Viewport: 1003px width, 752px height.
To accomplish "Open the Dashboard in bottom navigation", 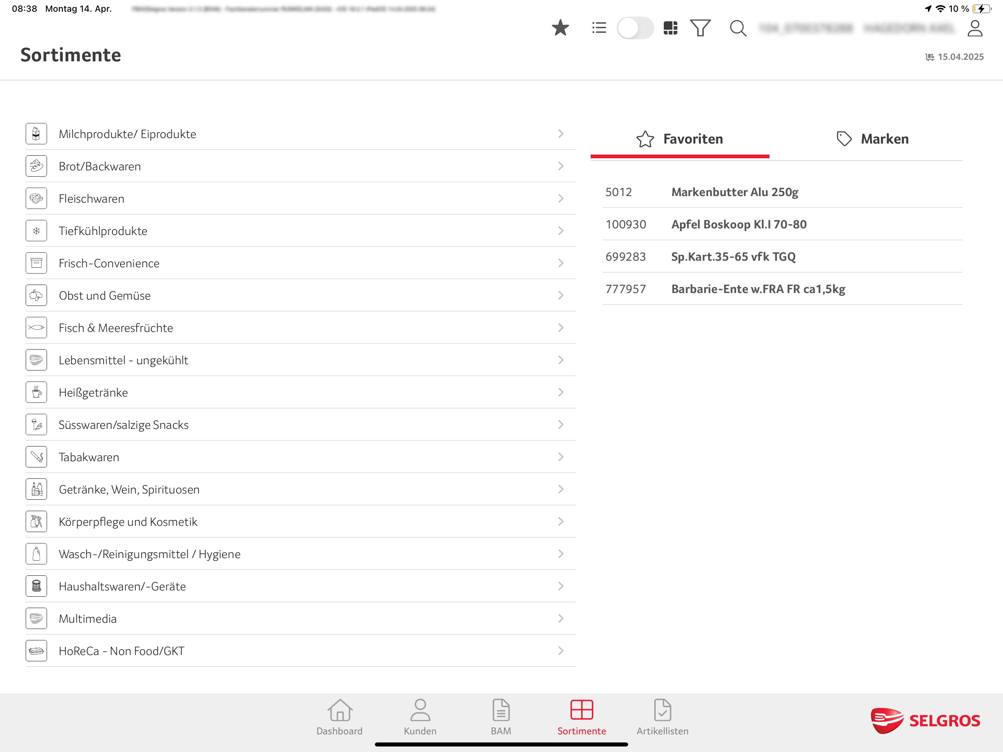I will click(x=339, y=717).
